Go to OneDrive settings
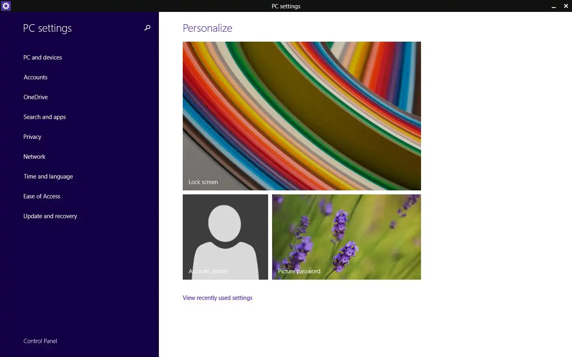572x357 pixels. (35, 97)
